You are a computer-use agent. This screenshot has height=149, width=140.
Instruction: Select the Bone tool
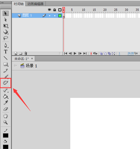click(5, 90)
